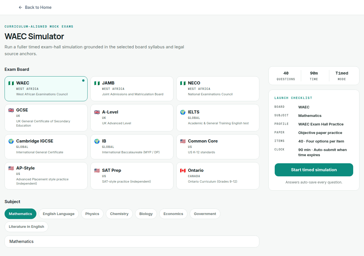Switch exam board to GCSE
Image resolution: width=364 pixels, height=256 pixels.
(x=46, y=118)
